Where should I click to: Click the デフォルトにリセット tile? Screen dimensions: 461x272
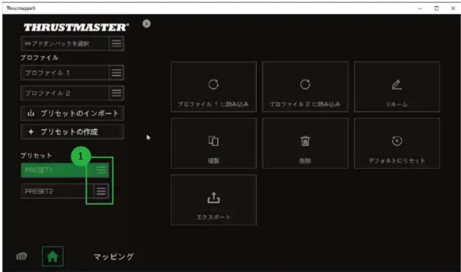click(x=397, y=144)
